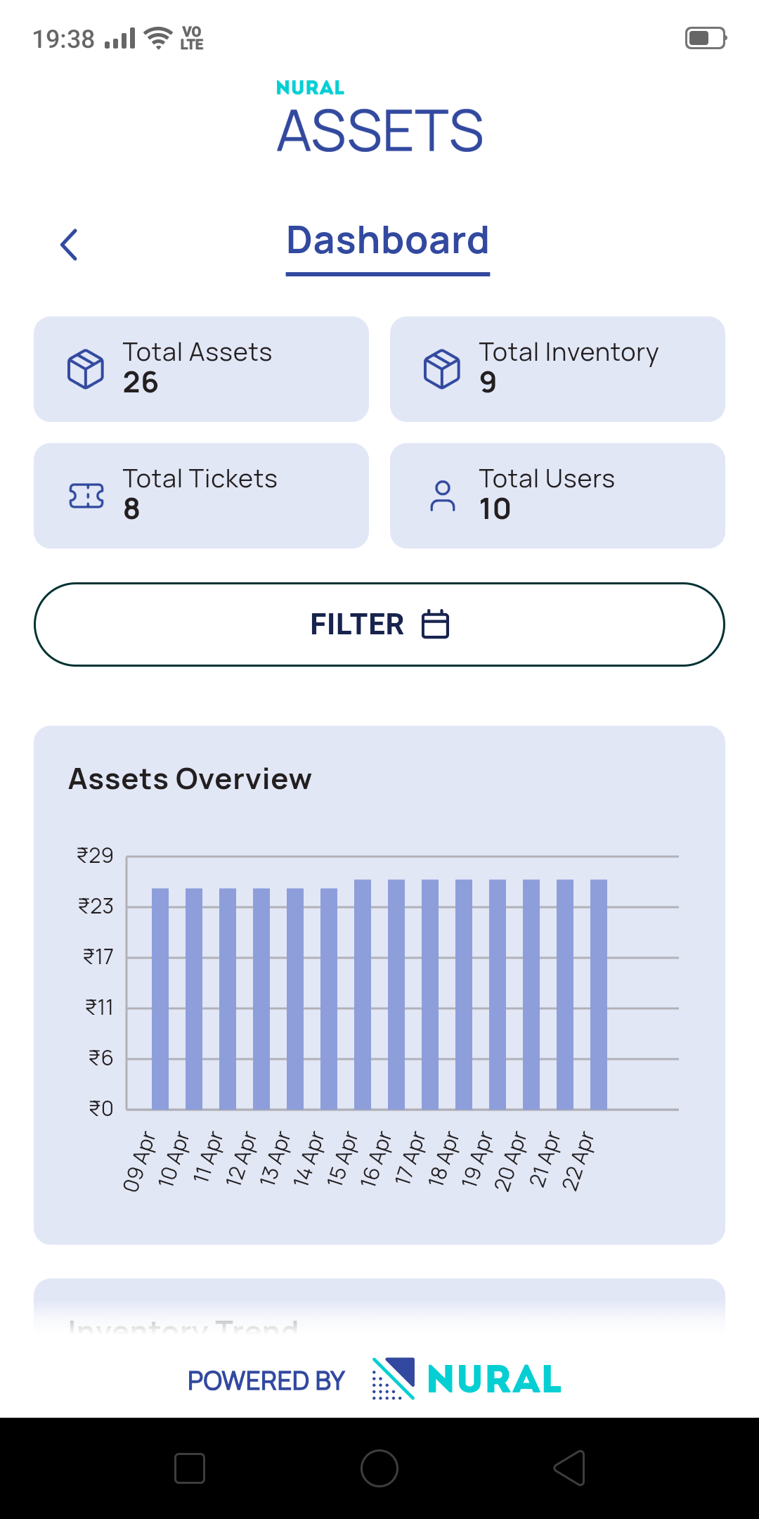This screenshot has height=1519, width=759.
Task: Click the calendar icon in the Filter button
Action: (x=435, y=624)
